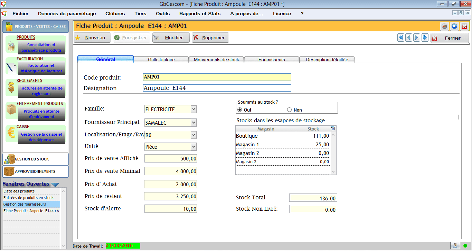Click the user icon in status bar
Viewport: 472px width, 251px height.
pyautogui.click(x=455, y=245)
